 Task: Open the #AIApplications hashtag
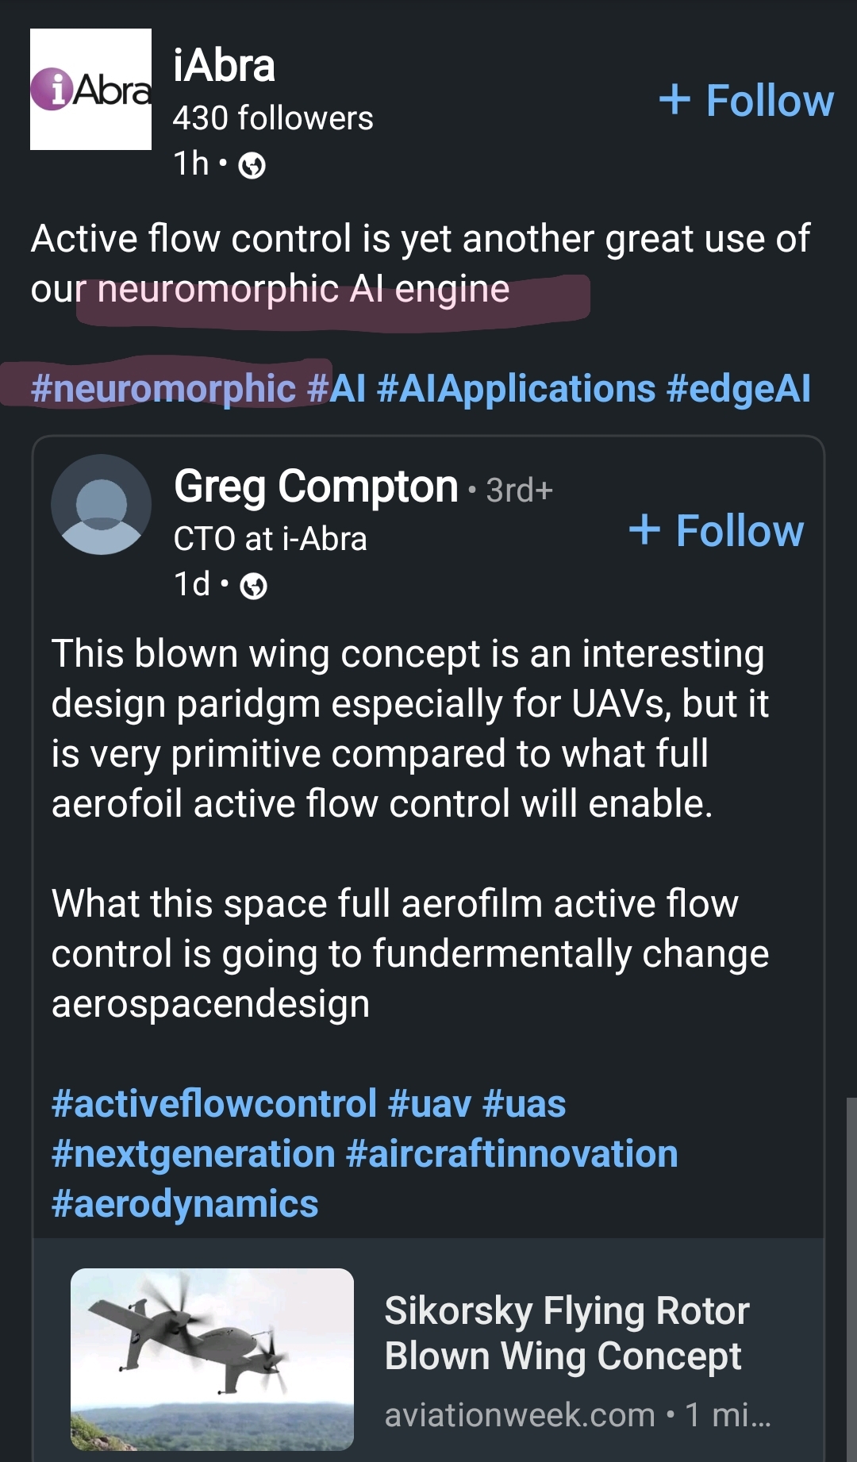coord(517,389)
